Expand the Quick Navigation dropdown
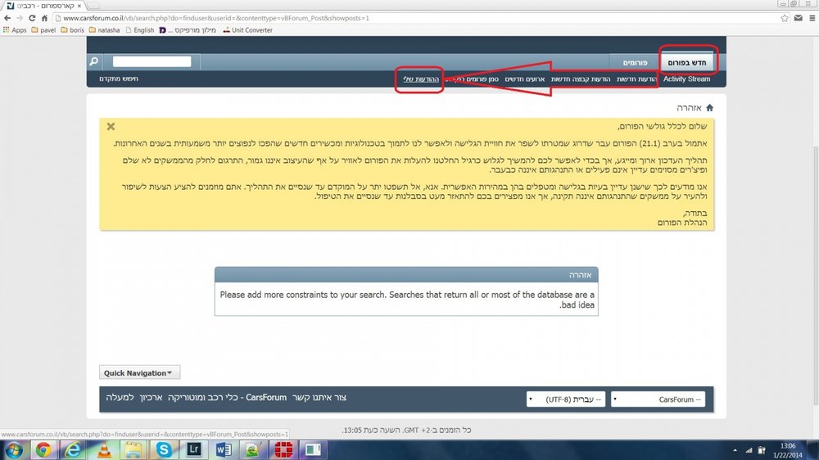Viewport: 819px width, 460px height. point(139,372)
